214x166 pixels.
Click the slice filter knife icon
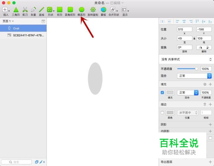(x=41, y=162)
